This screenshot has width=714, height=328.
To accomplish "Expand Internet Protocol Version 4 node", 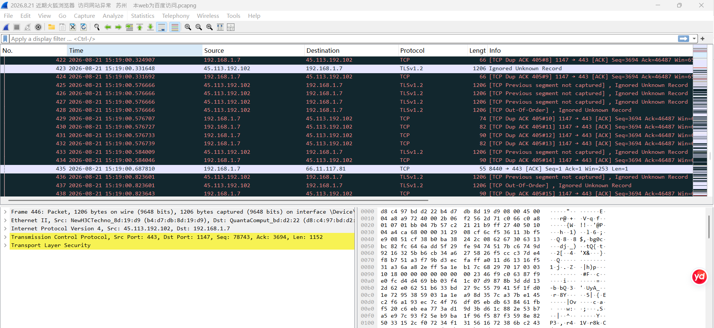I will coord(5,228).
